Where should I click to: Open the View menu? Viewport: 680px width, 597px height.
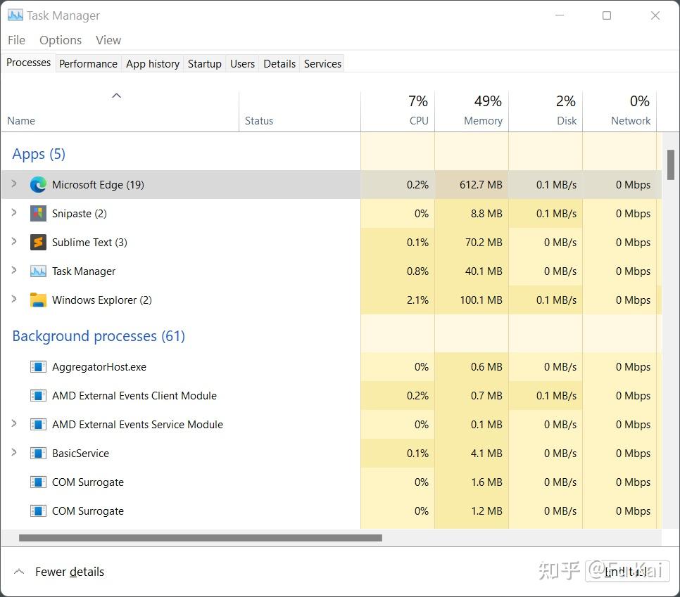[x=108, y=40]
